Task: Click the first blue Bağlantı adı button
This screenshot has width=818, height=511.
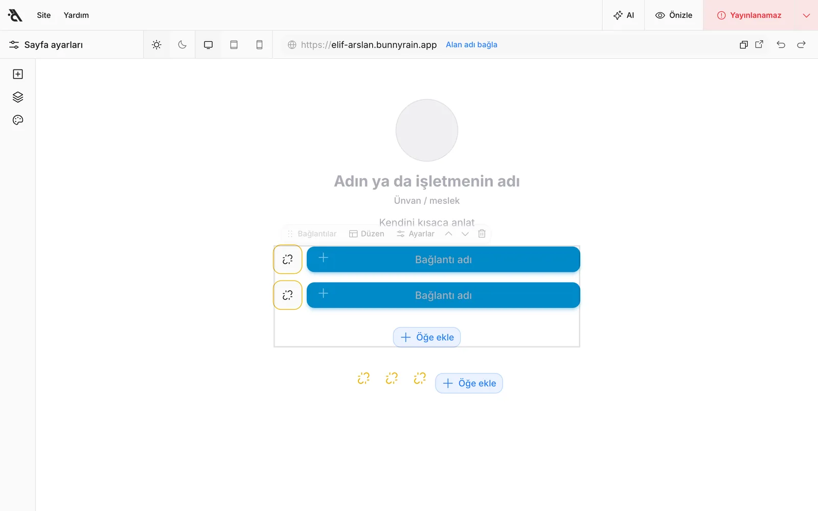Action: (443, 260)
